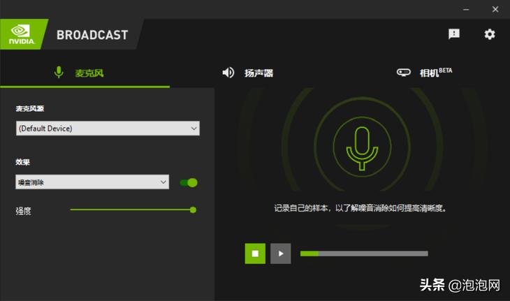Stop recording with the green square button
The height and width of the screenshot is (301, 510).
255,254
